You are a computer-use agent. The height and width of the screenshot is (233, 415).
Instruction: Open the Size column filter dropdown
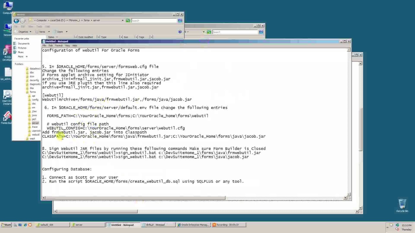(136, 37)
